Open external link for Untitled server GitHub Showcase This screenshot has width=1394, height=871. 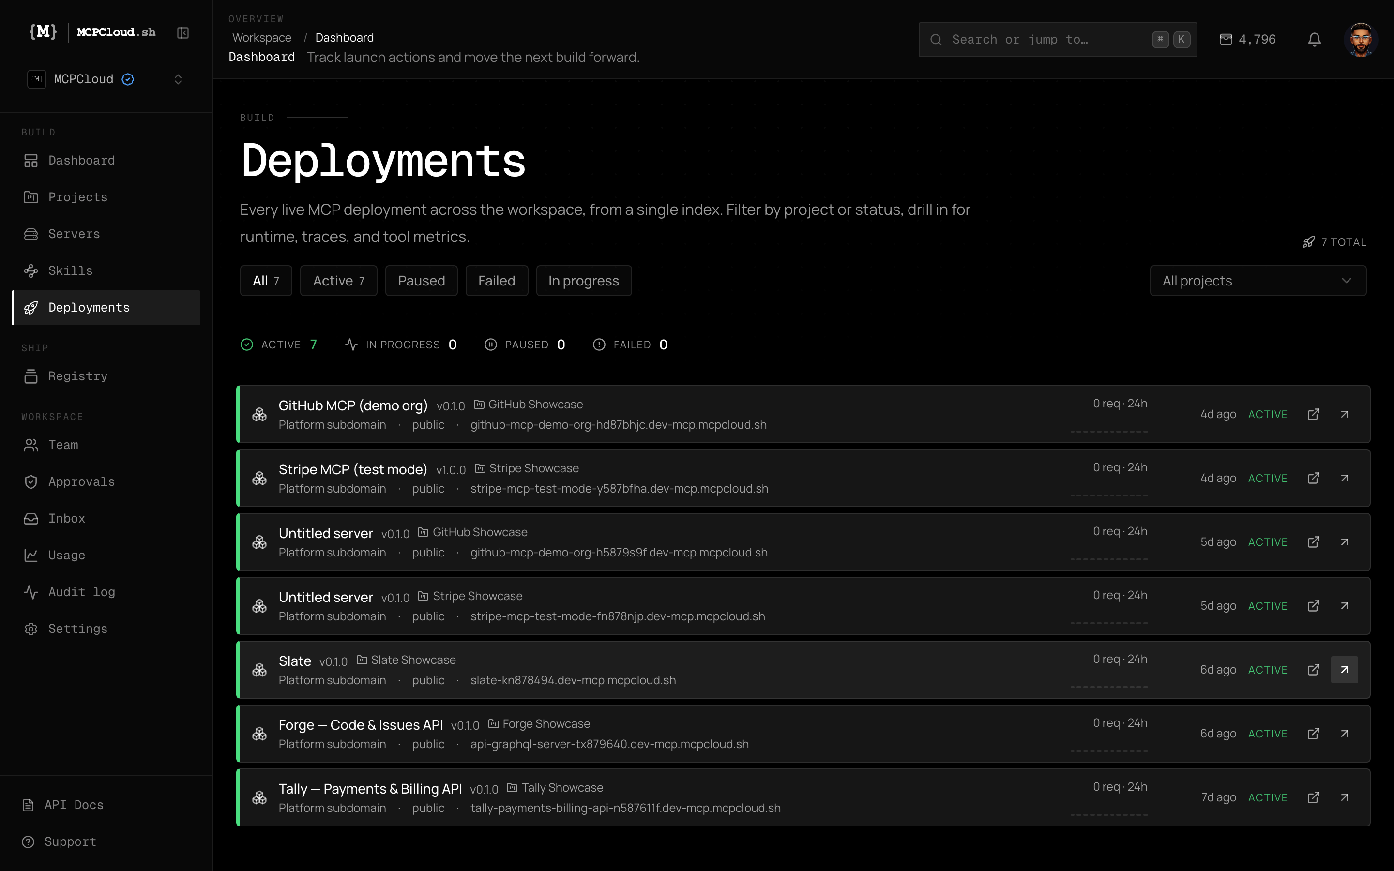[1313, 542]
